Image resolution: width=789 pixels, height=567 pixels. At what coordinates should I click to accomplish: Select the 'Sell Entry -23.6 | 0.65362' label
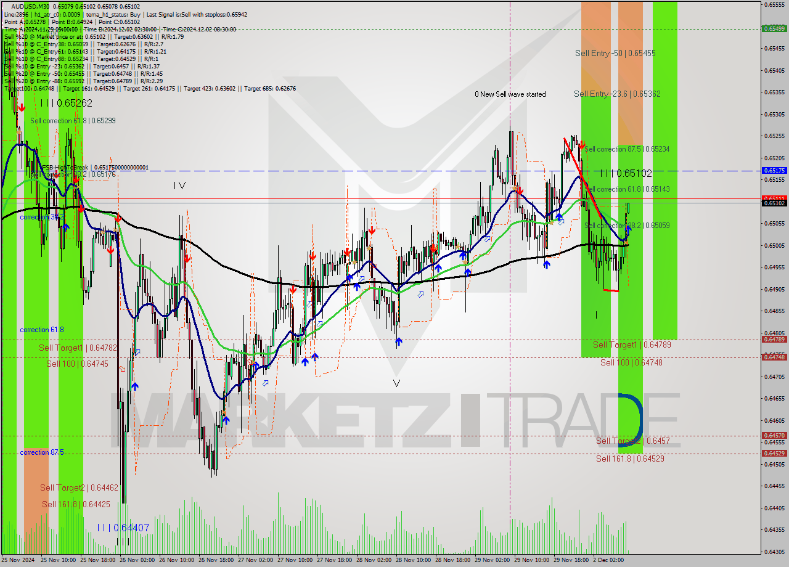pos(617,94)
